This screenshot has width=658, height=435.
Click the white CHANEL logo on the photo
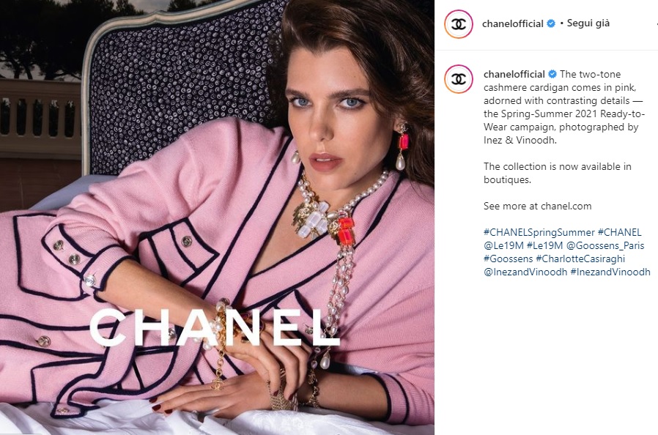point(215,327)
